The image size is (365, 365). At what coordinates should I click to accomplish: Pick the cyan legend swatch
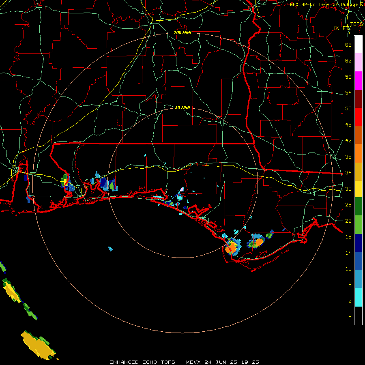coord(358,297)
